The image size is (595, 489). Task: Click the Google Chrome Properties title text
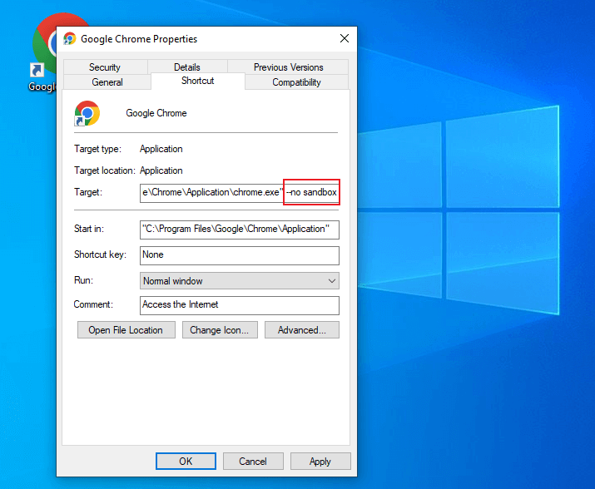coord(139,39)
